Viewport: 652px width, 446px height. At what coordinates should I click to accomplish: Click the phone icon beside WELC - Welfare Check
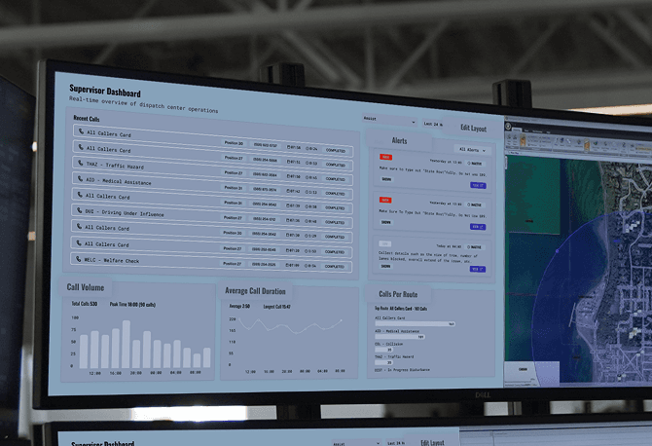point(78,259)
